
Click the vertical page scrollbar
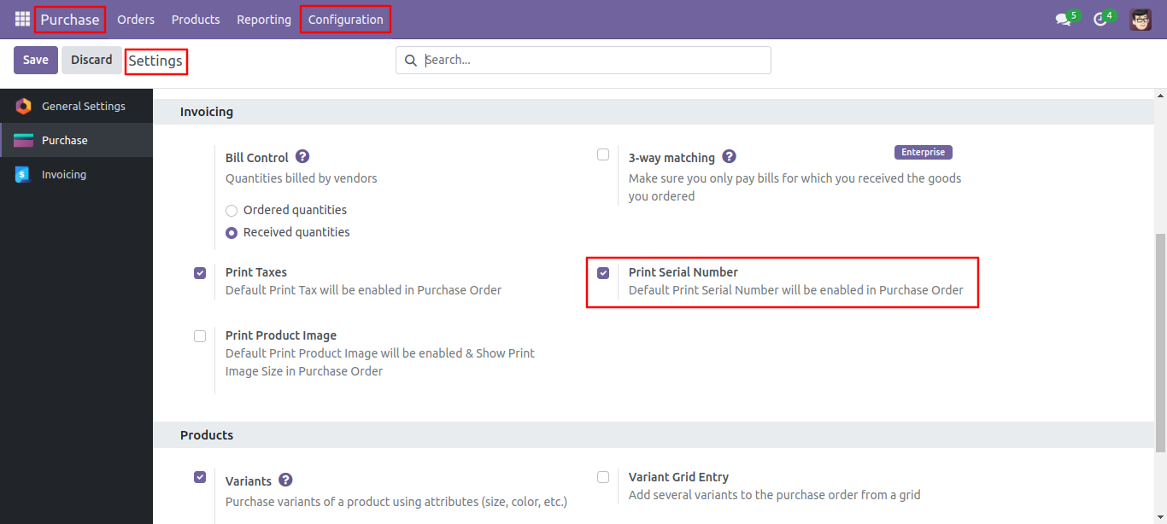pyautogui.click(x=1159, y=341)
